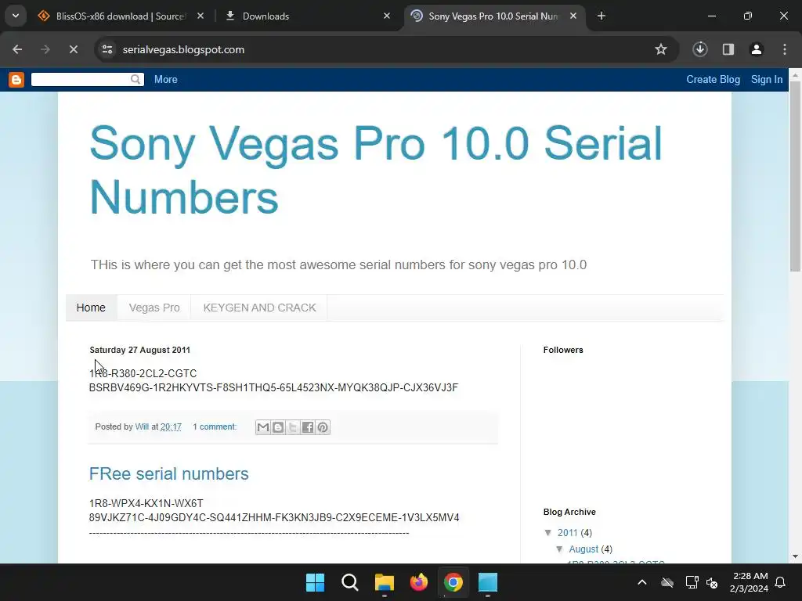The width and height of the screenshot is (802, 601).
Task: Collapse the 2011 archive triangle
Action: click(548, 532)
